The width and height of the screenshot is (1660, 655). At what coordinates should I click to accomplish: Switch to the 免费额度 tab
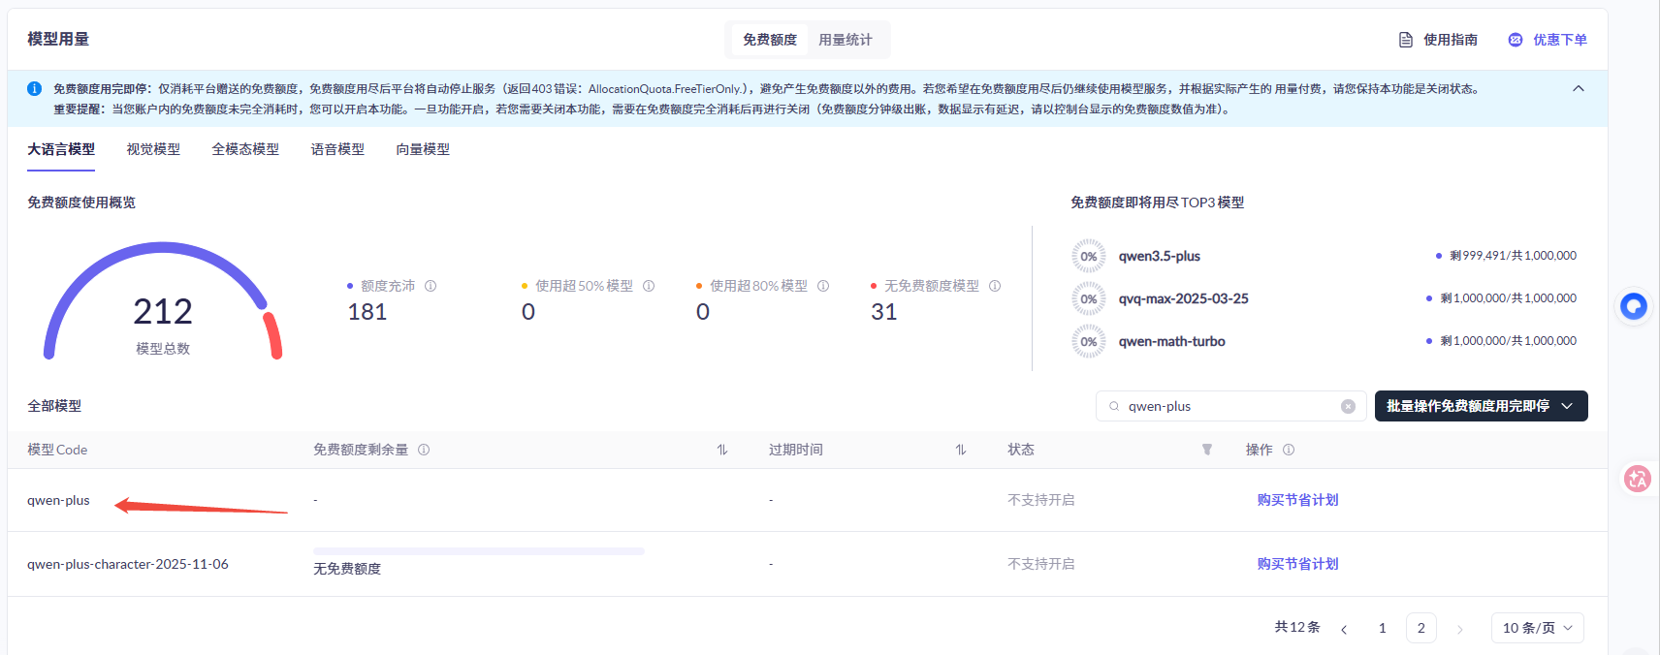[770, 40]
